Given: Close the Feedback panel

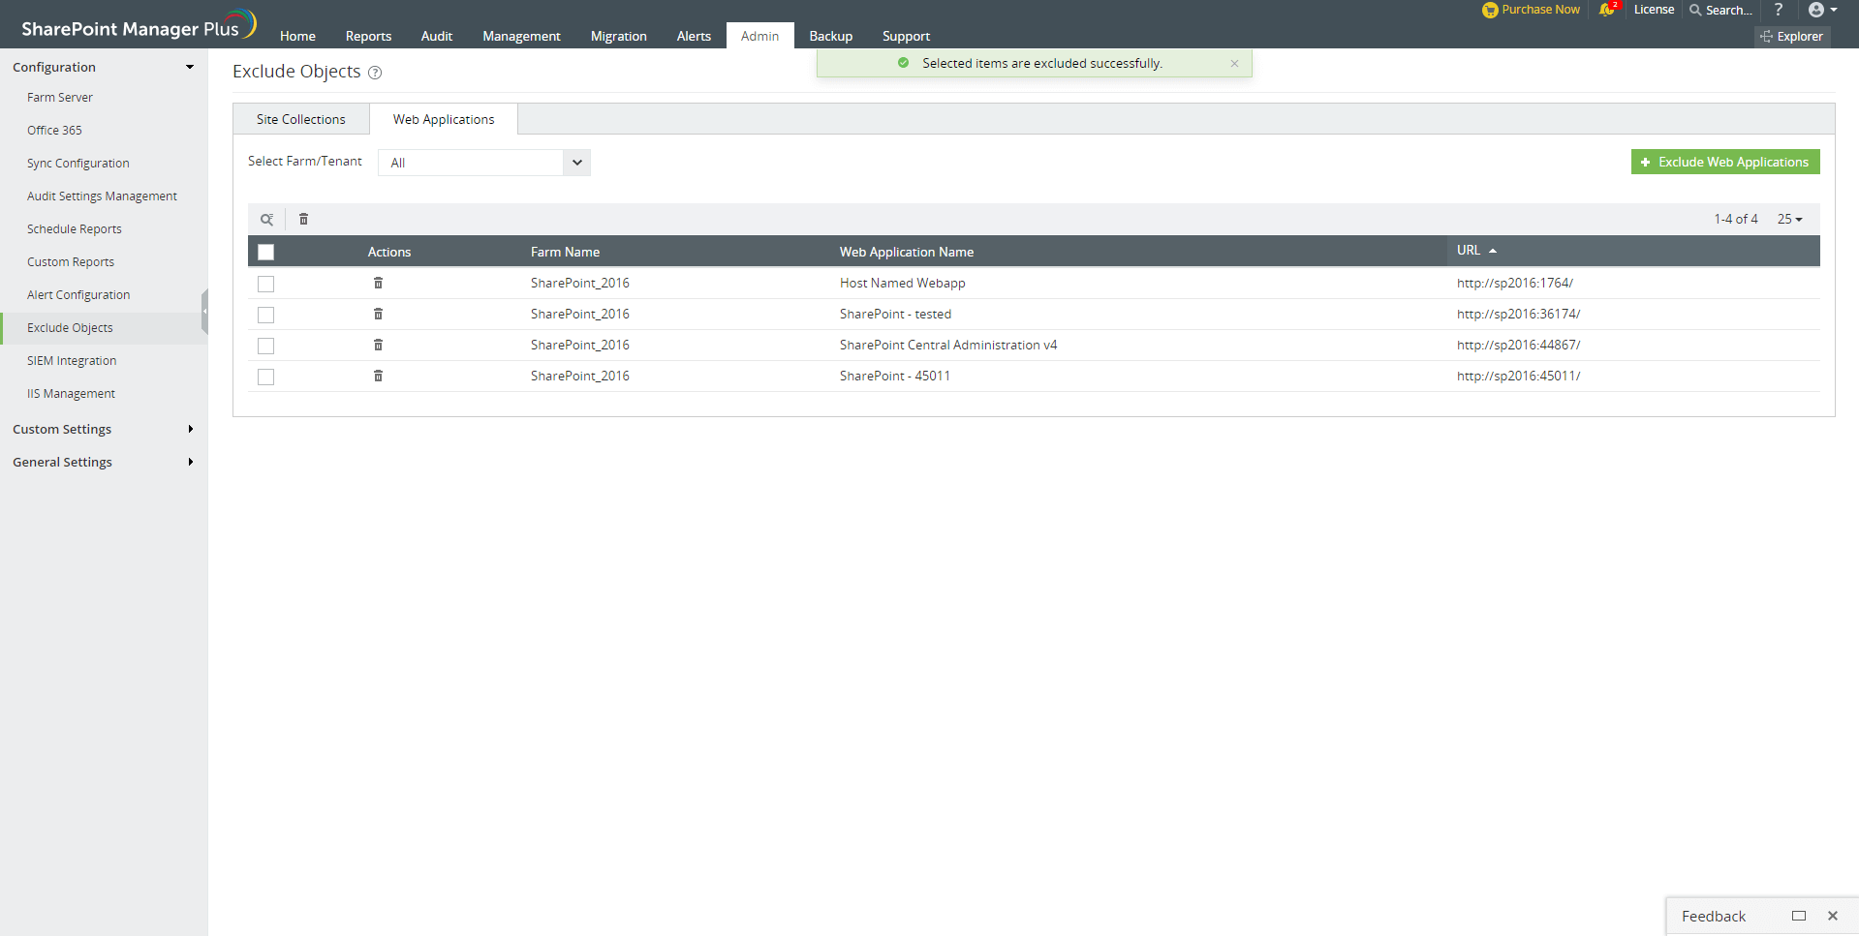Looking at the screenshot, I should (x=1833, y=916).
